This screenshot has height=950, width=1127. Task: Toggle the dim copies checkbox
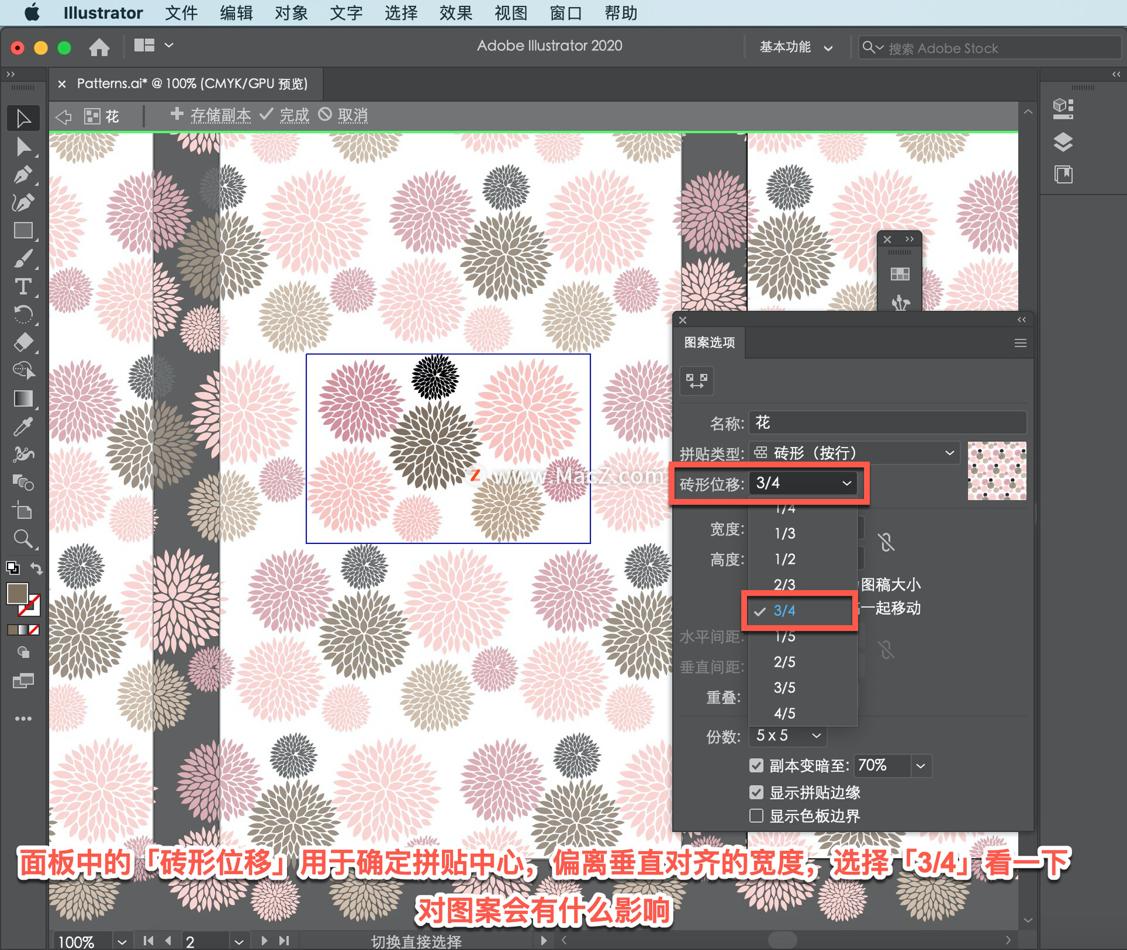pyautogui.click(x=757, y=766)
